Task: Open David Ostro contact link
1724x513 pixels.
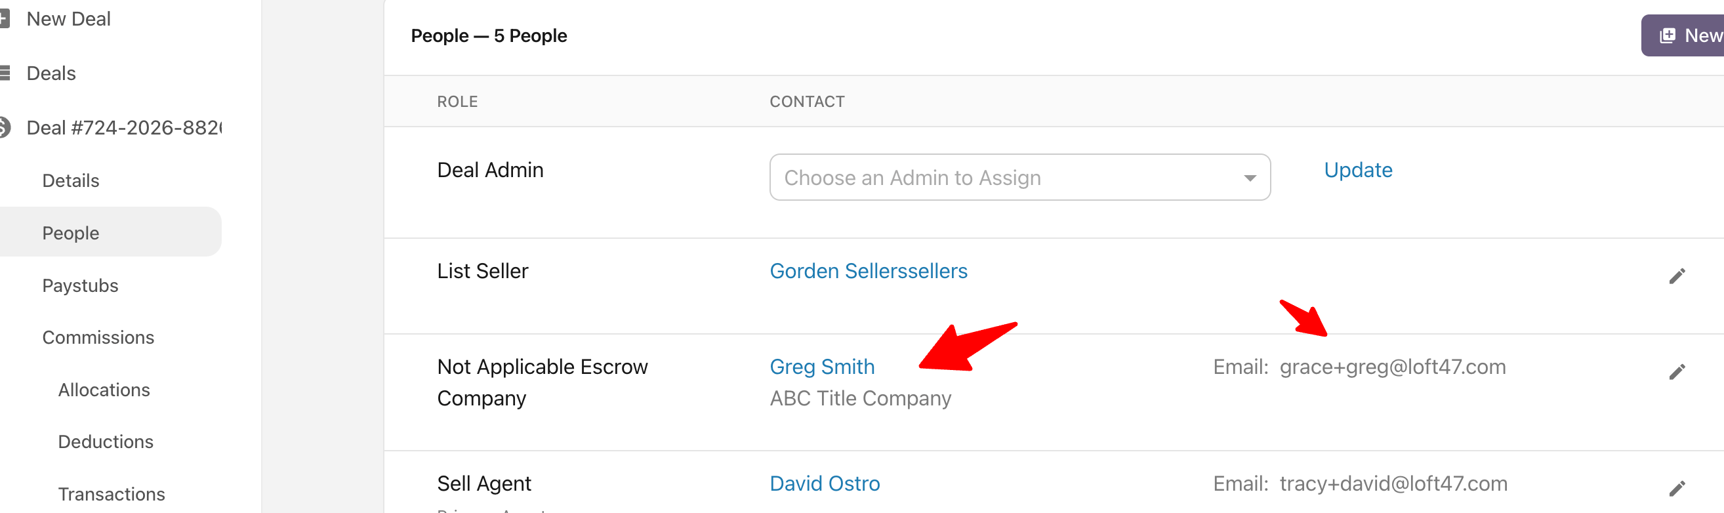Action: click(x=825, y=483)
